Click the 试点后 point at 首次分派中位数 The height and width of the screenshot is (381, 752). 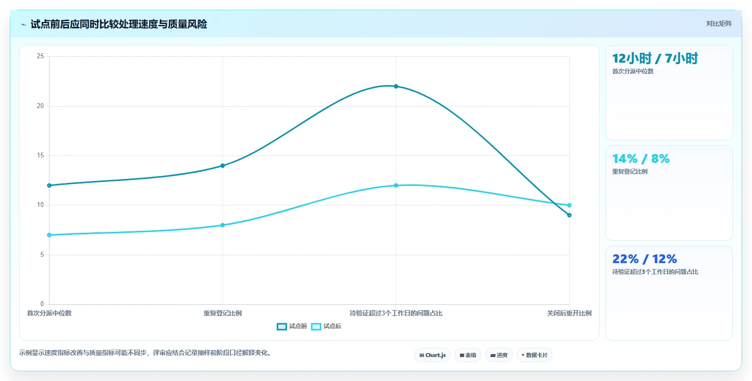[x=50, y=235]
